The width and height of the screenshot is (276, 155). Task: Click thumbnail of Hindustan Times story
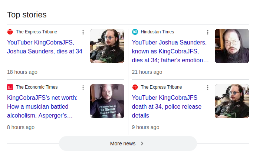[x=232, y=46]
